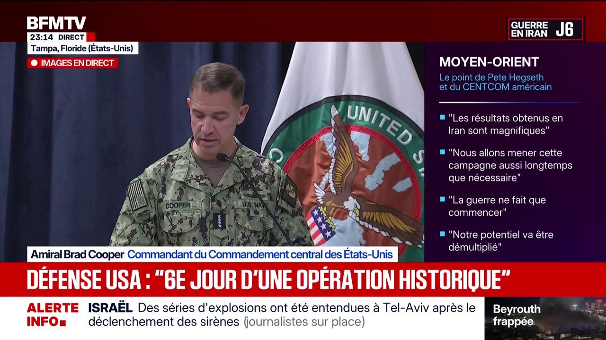Click the quote 'Notre potentiel va être démultiplié'
Screen dimensions: 606x340
[500, 241]
